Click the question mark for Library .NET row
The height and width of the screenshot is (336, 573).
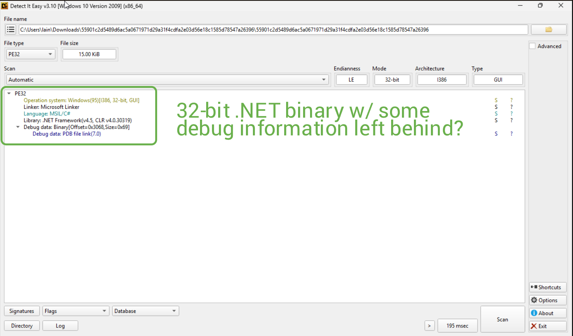[x=512, y=120]
